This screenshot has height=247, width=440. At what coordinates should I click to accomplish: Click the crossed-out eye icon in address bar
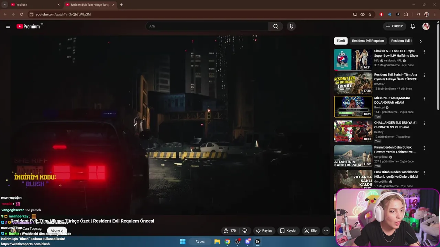pyautogui.click(x=362, y=14)
